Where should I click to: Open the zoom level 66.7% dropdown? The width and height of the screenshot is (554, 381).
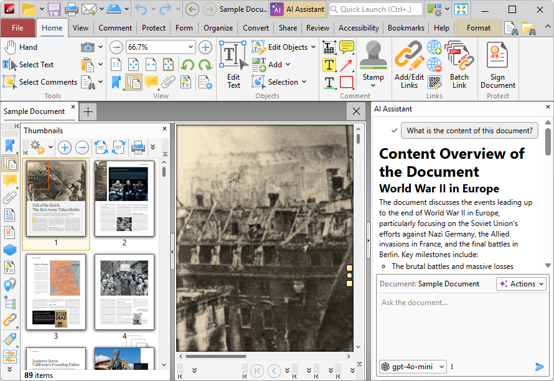[x=190, y=47]
